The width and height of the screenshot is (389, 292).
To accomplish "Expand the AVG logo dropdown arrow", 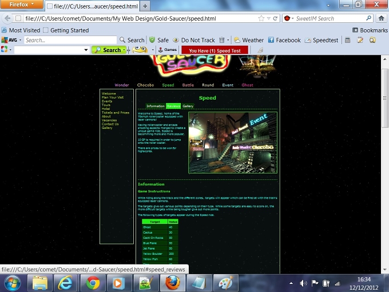I will (x=21, y=40).
